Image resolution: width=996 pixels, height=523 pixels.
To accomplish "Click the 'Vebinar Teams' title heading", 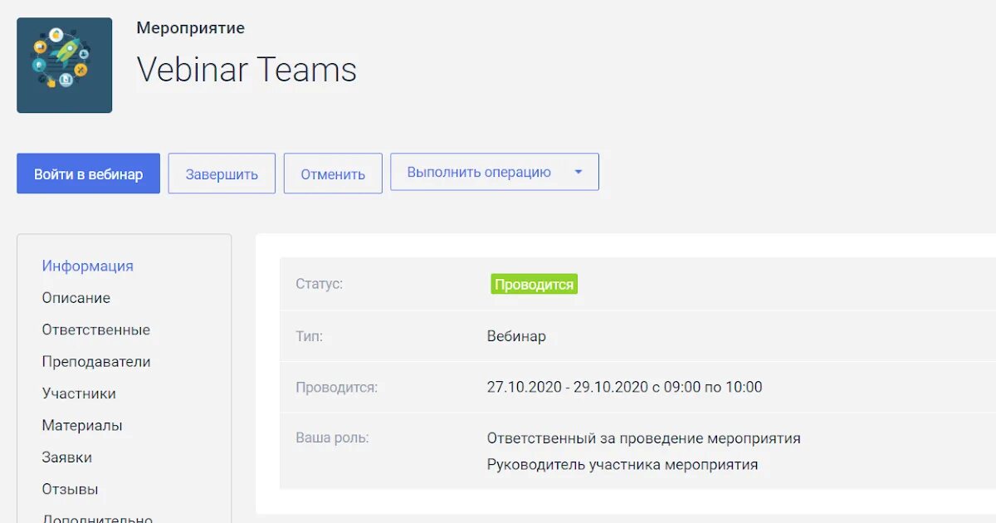I will pyautogui.click(x=247, y=69).
